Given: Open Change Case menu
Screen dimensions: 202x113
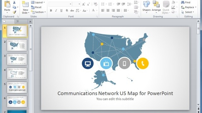Looking at the screenshot, I should 85,10.
